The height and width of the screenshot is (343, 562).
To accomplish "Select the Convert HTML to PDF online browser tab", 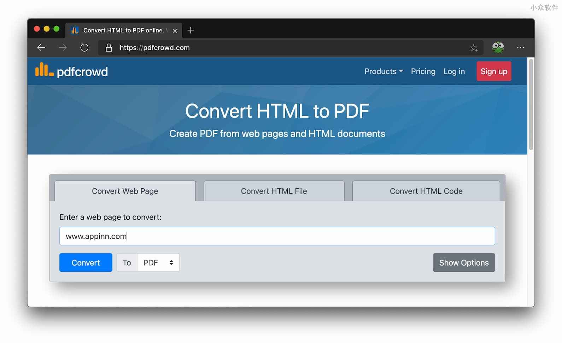I will (x=123, y=30).
